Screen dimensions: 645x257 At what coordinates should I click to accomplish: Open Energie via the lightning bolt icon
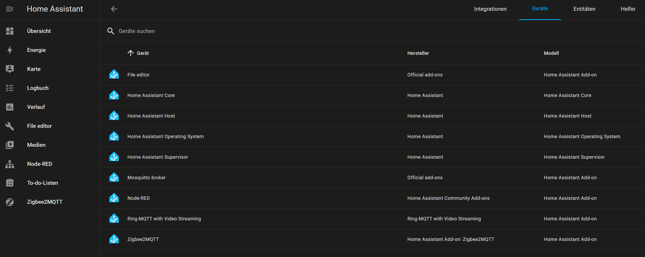click(x=10, y=50)
